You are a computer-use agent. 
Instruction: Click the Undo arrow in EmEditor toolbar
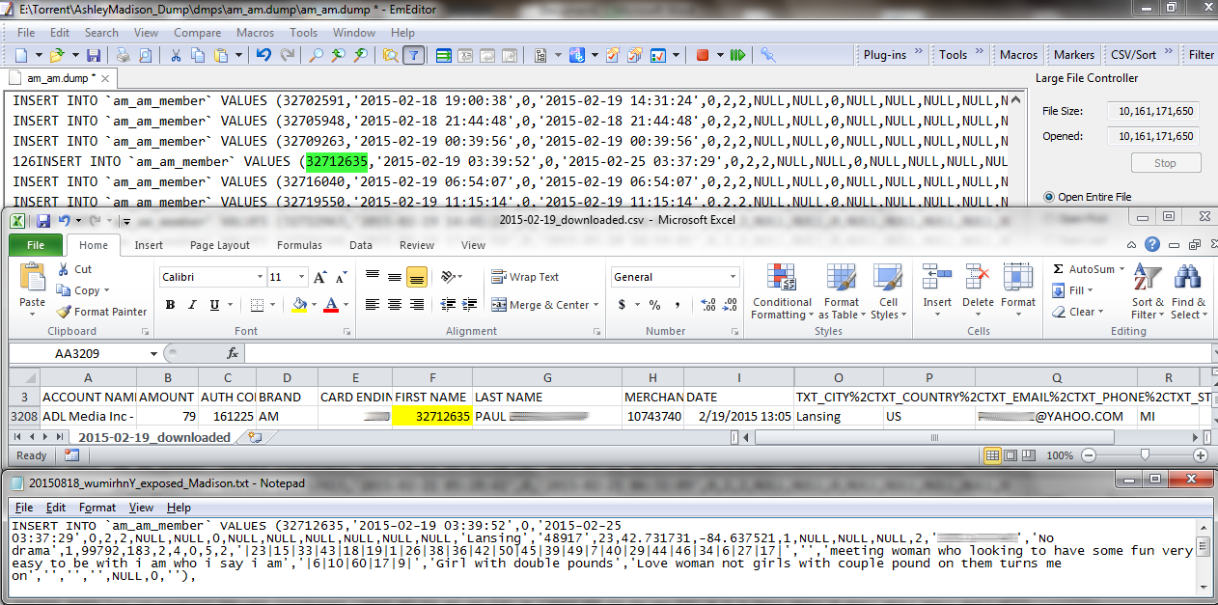click(x=263, y=55)
